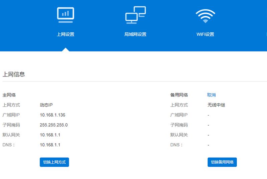
Task: Click the 切换上网方式 button
Action: pyautogui.click(x=54, y=162)
